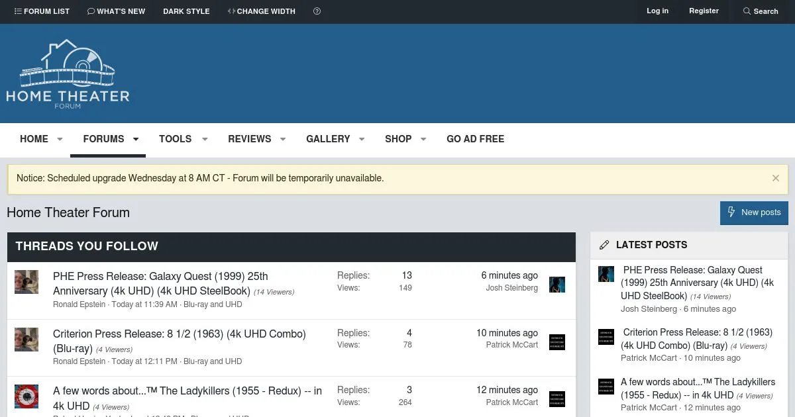This screenshot has height=417, width=795.
Task: Click the 'THREADS YOU FOLLOW' section header
Action: pyautogui.click(x=87, y=246)
